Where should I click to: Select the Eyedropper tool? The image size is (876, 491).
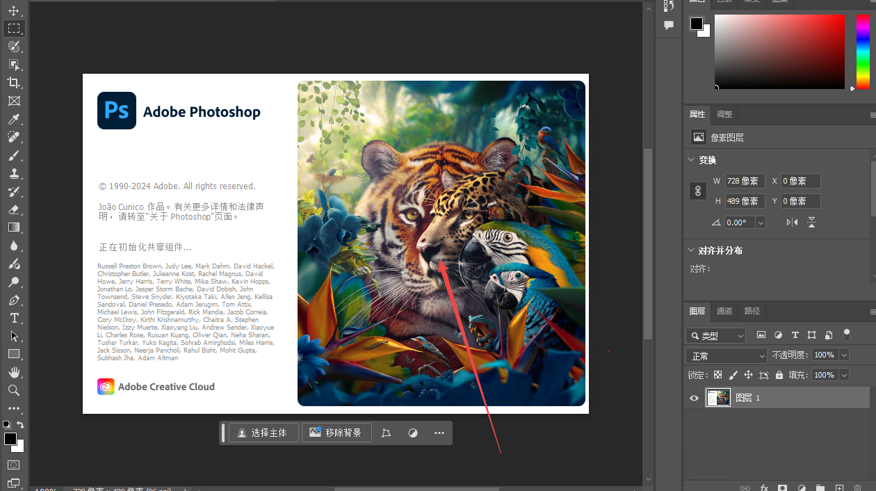(14, 119)
